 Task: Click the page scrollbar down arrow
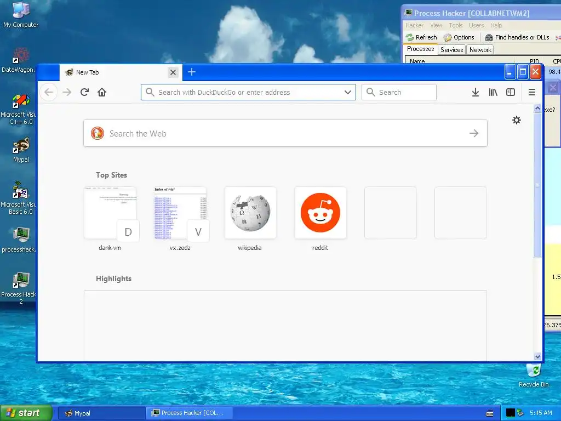(x=537, y=356)
